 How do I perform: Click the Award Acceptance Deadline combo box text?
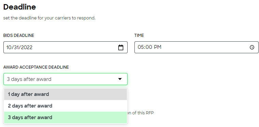coord(29,79)
